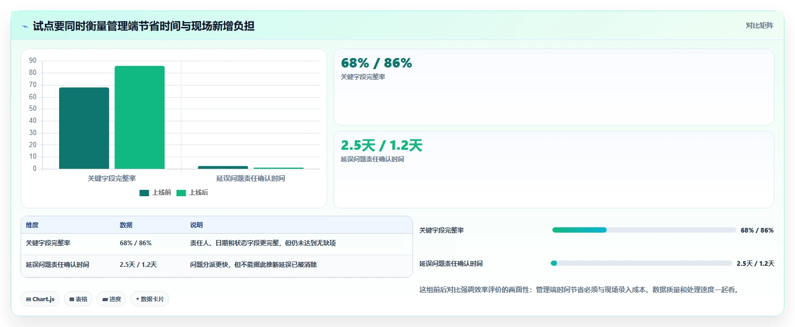795x327 pixels.
Task: Click the 责任人、日期和状态字段更完整 description cell
Action: coord(263,243)
